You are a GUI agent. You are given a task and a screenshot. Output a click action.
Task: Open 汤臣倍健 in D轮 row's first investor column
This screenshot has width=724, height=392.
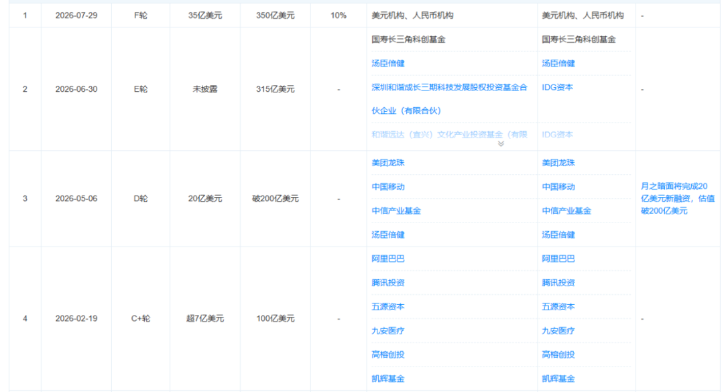388,235
